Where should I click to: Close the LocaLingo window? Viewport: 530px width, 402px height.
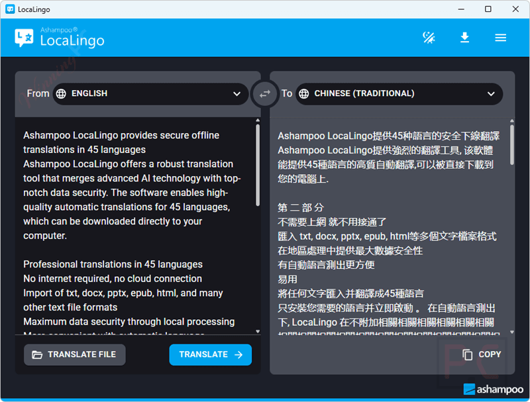(515, 9)
